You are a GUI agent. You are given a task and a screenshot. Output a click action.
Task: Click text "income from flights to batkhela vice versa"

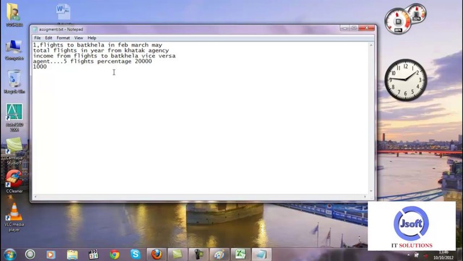point(104,56)
